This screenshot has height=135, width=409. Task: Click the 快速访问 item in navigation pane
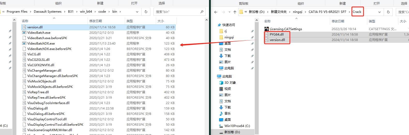point(228,25)
